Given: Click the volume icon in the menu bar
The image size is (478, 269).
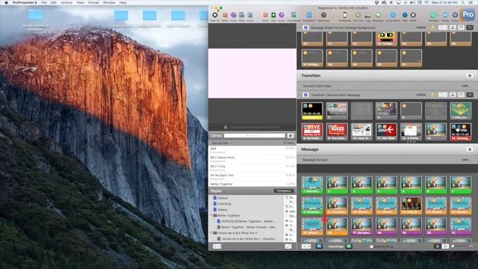Looking at the screenshot, I should pos(412,2).
